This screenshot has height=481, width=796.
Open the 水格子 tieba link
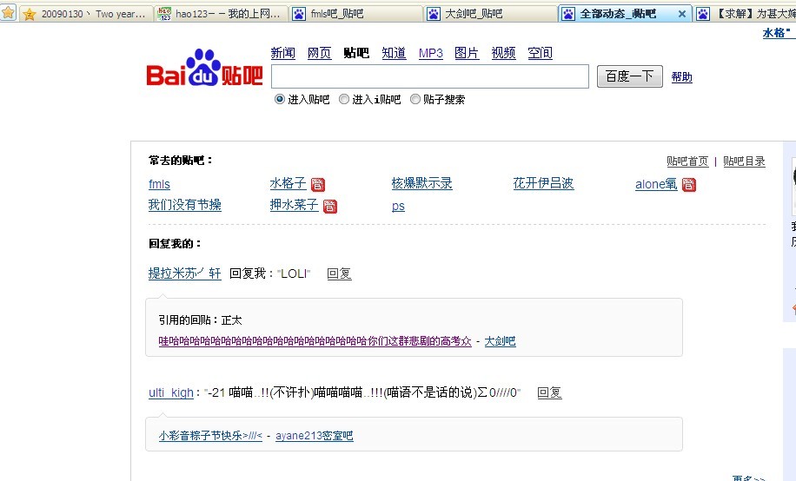pos(288,183)
